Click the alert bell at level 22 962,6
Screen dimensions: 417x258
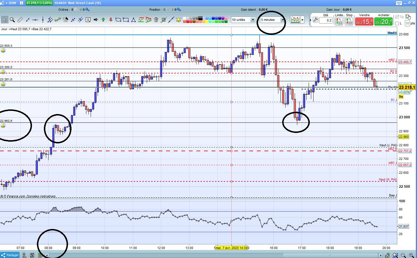coord(3,126)
